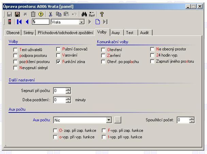Open the Vrata area selector dropdown
Viewport: 207px width, 154px height.
coord(81,22)
